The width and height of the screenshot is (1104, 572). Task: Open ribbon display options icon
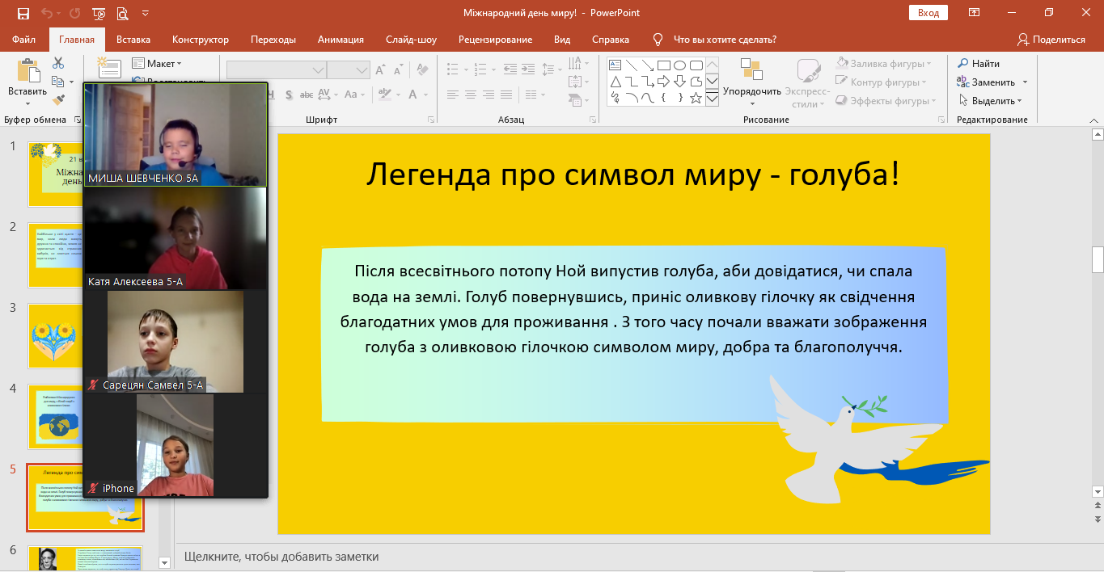click(x=975, y=13)
